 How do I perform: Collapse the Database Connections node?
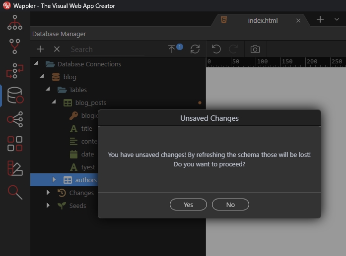pyautogui.click(x=36, y=63)
